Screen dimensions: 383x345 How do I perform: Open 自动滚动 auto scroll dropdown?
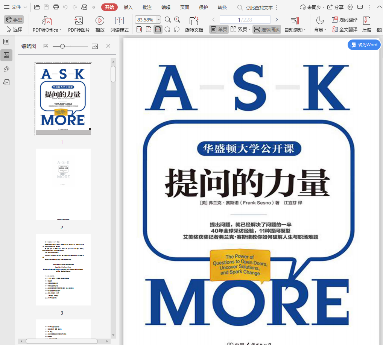pyautogui.click(x=295, y=24)
